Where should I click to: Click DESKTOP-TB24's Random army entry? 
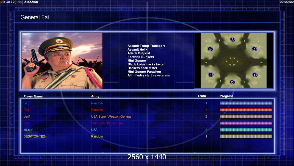(x=97, y=136)
